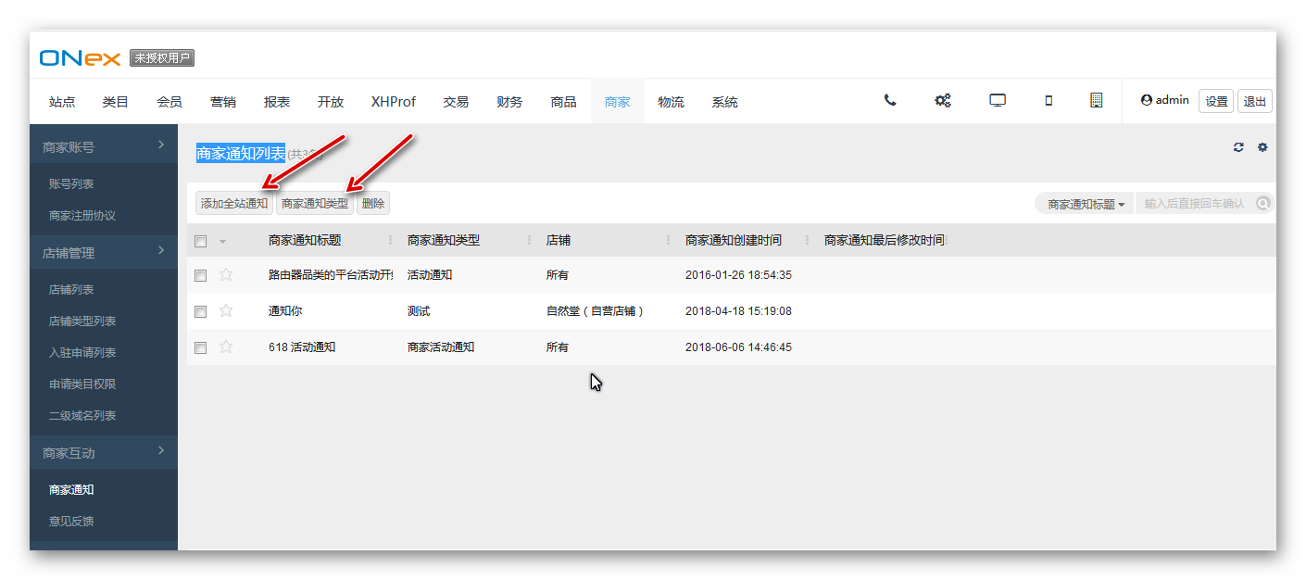
Task: Open the 站点 top menu
Action: pyautogui.click(x=62, y=102)
